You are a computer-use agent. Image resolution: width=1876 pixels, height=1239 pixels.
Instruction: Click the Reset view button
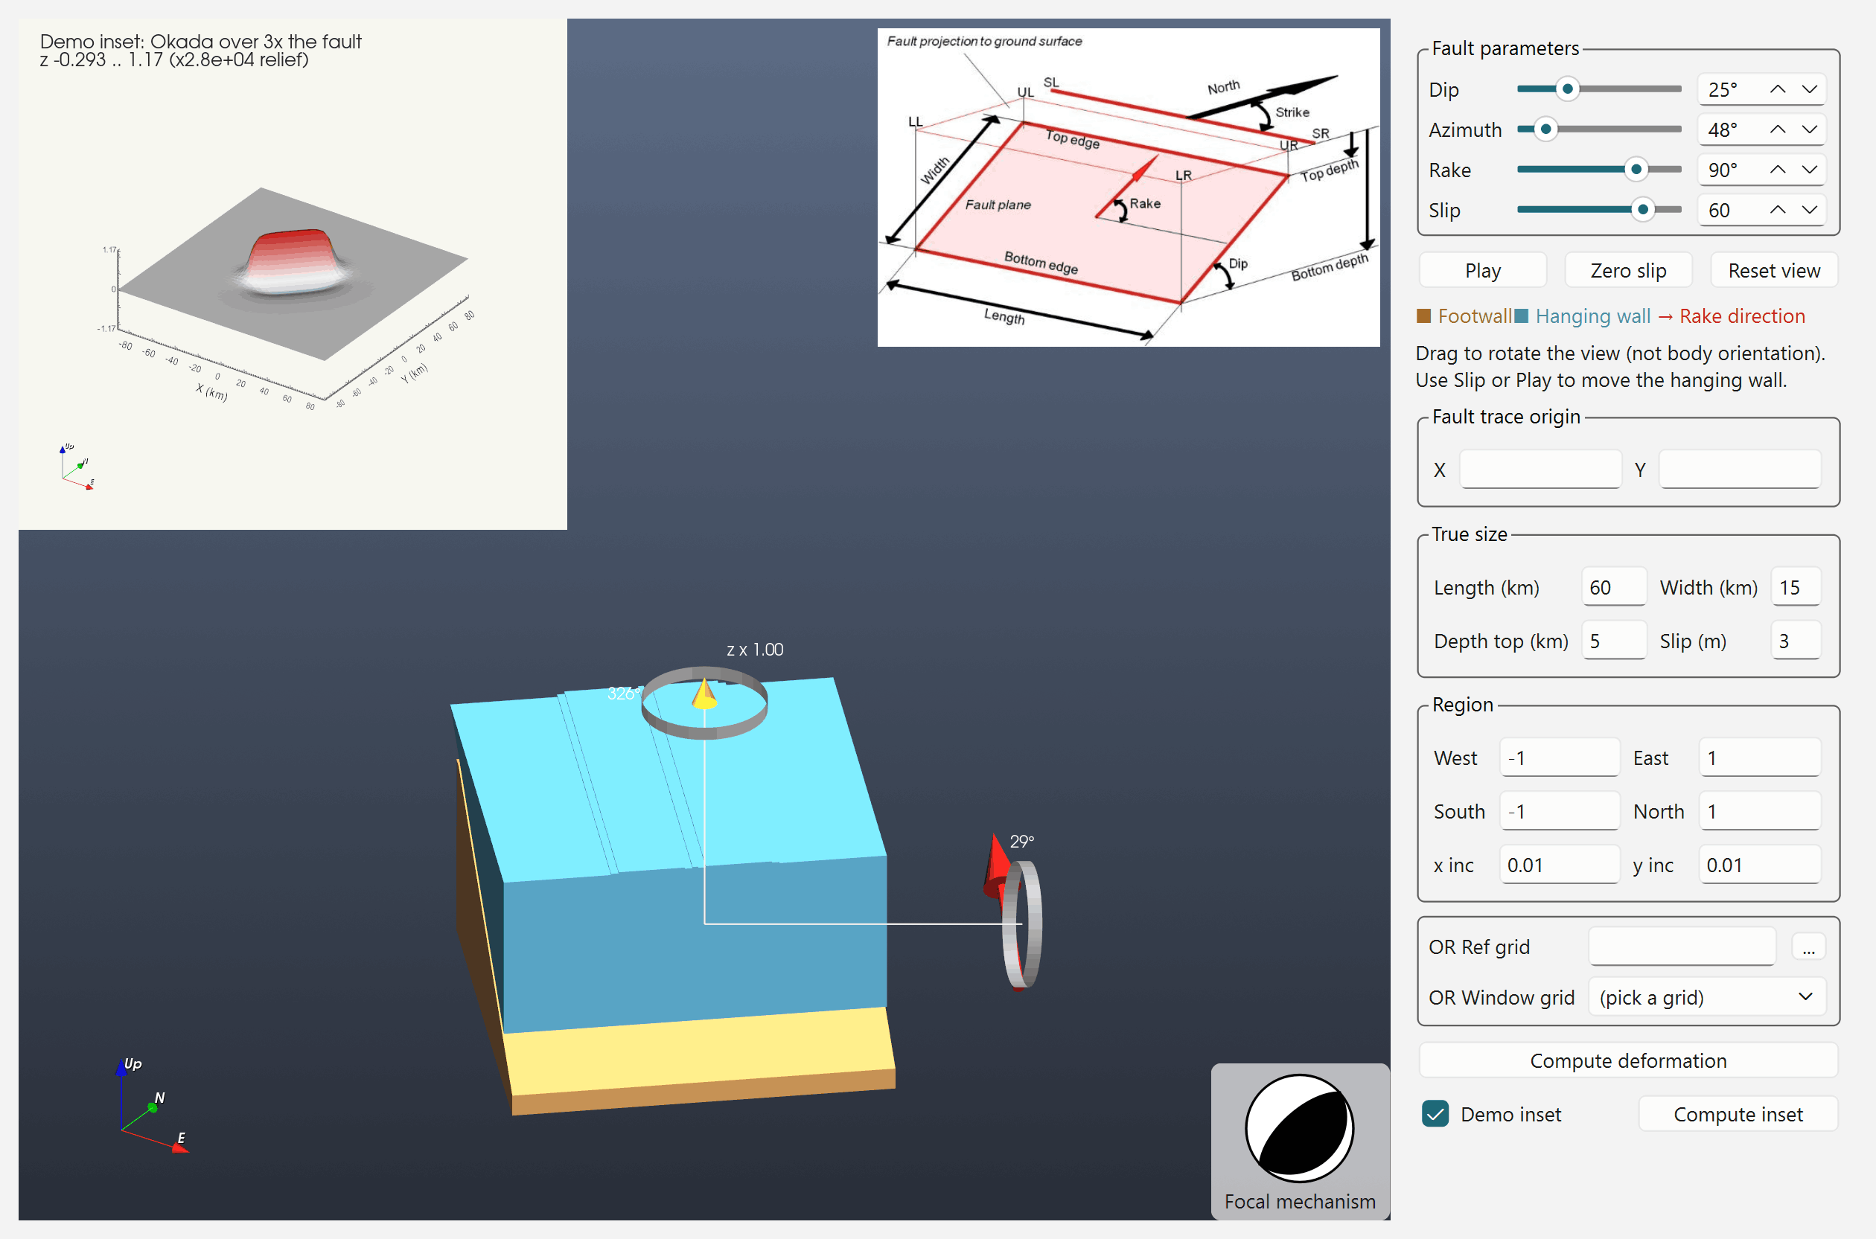(x=1773, y=270)
